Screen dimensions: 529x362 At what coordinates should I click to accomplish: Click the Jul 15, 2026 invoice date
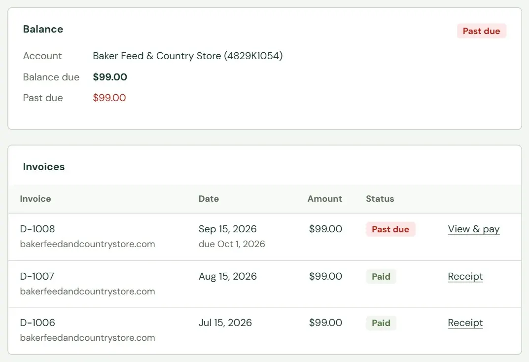(x=225, y=323)
